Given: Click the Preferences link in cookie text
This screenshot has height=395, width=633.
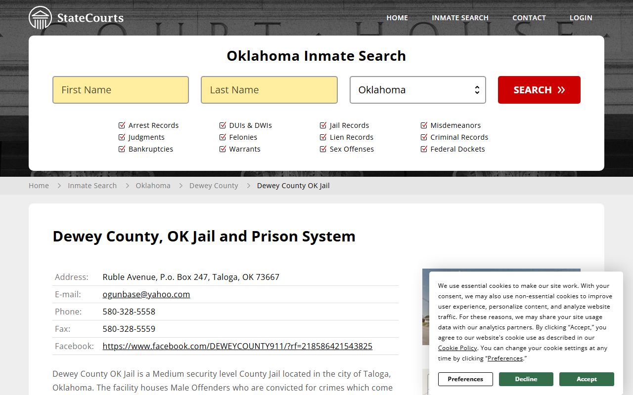Looking at the screenshot, I should (505, 358).
